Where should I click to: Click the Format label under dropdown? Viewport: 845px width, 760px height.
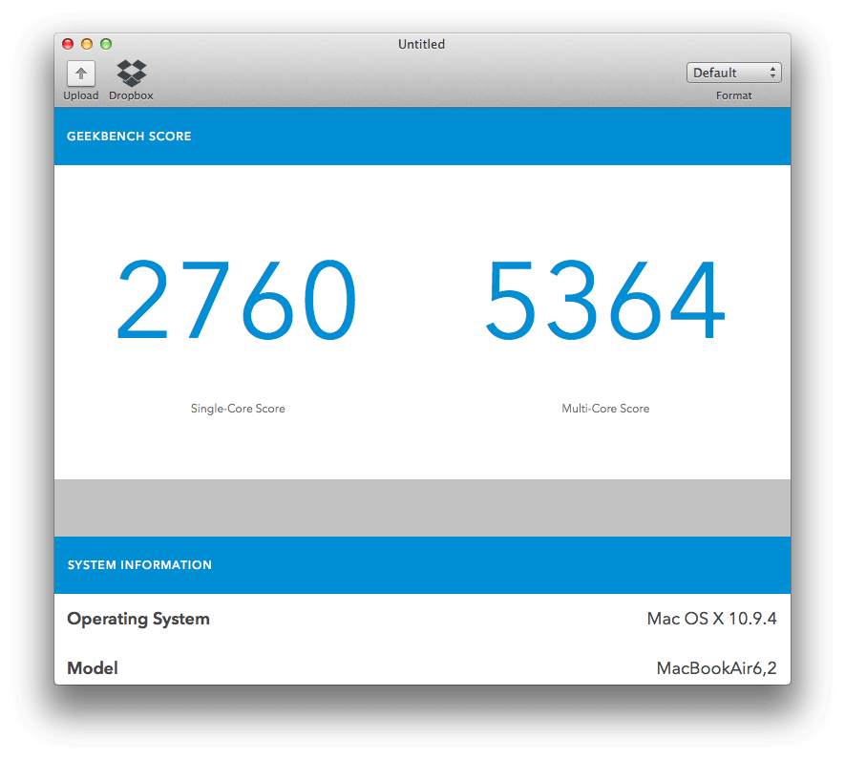(733, 95)
